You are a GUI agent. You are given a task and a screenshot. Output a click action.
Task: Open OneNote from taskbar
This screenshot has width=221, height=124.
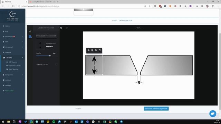pos(20,122)
